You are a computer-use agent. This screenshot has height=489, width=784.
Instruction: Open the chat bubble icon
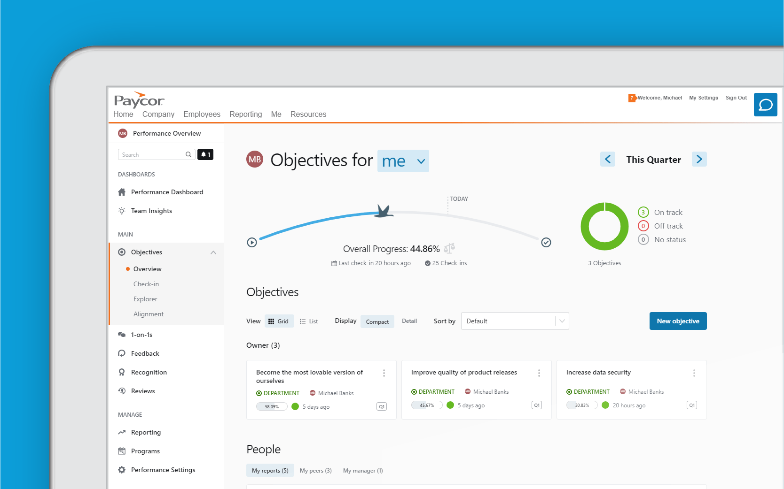(x=765, y=105)
